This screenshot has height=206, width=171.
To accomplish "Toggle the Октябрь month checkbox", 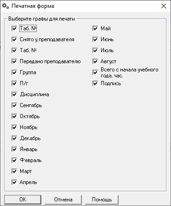I will coord(14,116).
